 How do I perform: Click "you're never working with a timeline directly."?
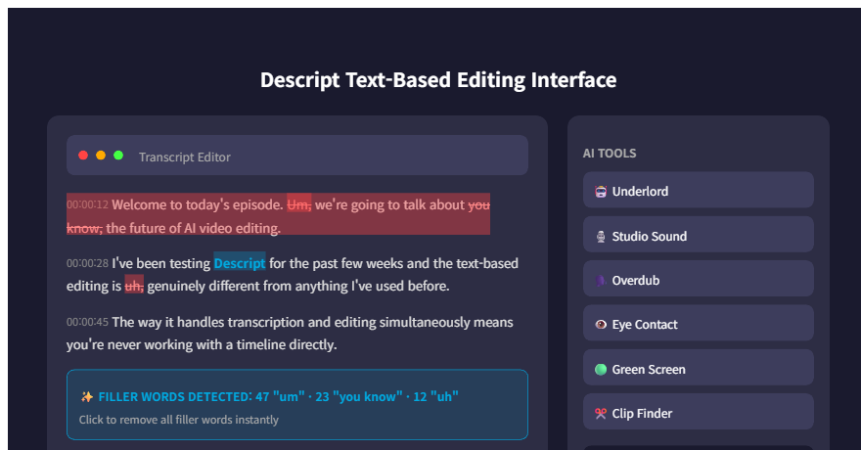pos(202,344)
